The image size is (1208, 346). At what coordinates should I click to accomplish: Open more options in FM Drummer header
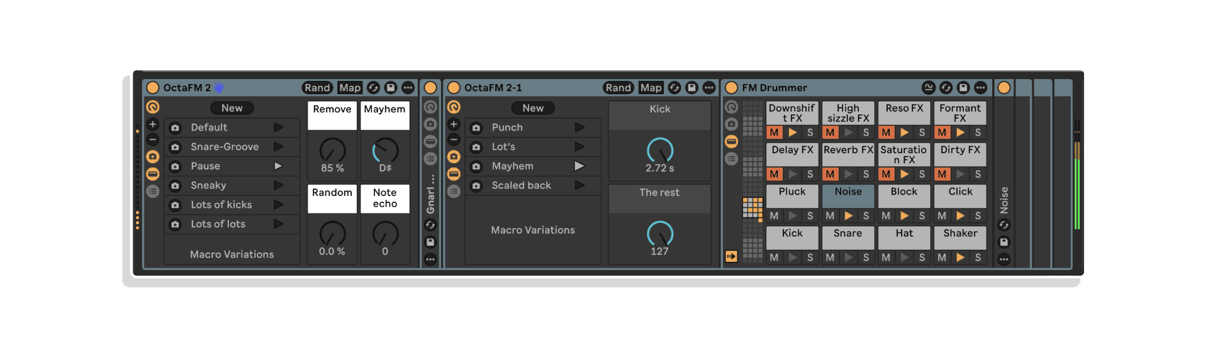980,88
